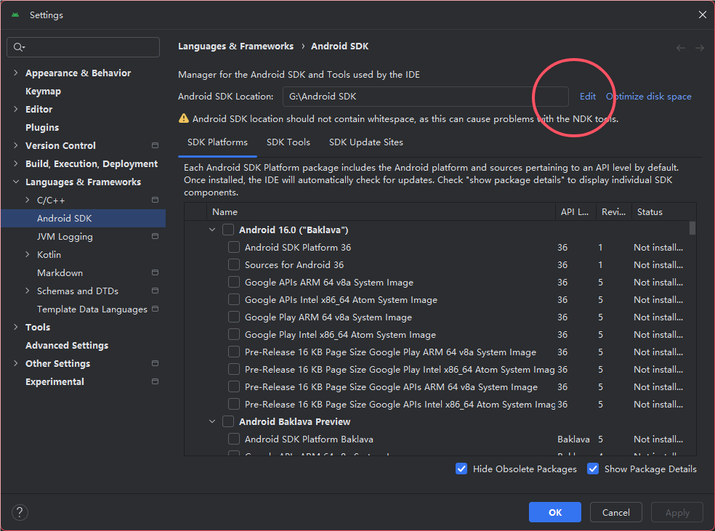The height and width of the screenshot is (531, 715).
Task: Click the Android SDK Location field
Action: pyautogui.click(x=426, y=96)
